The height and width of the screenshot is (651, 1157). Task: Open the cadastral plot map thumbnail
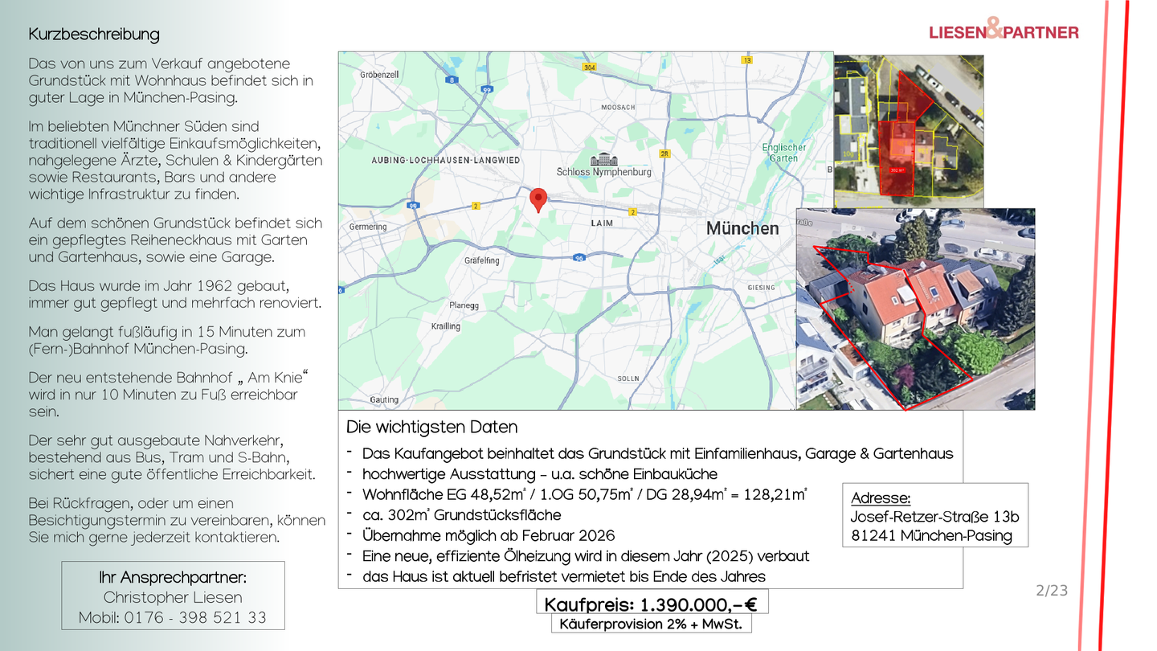coord(908,125)
